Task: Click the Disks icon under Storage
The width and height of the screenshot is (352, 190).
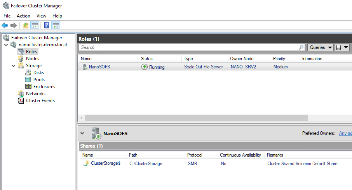Action: [x=28, y=73]
